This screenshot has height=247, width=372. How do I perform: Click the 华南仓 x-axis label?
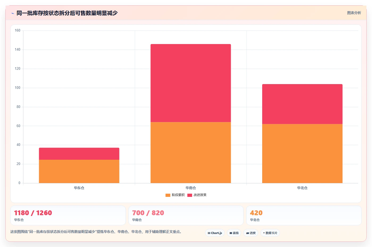[191, 188]
